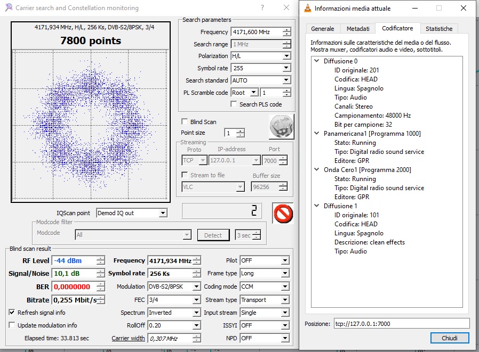Enable the Search PLS code checkbox
This screenshot has height=352, width=479.
(234, 104)
